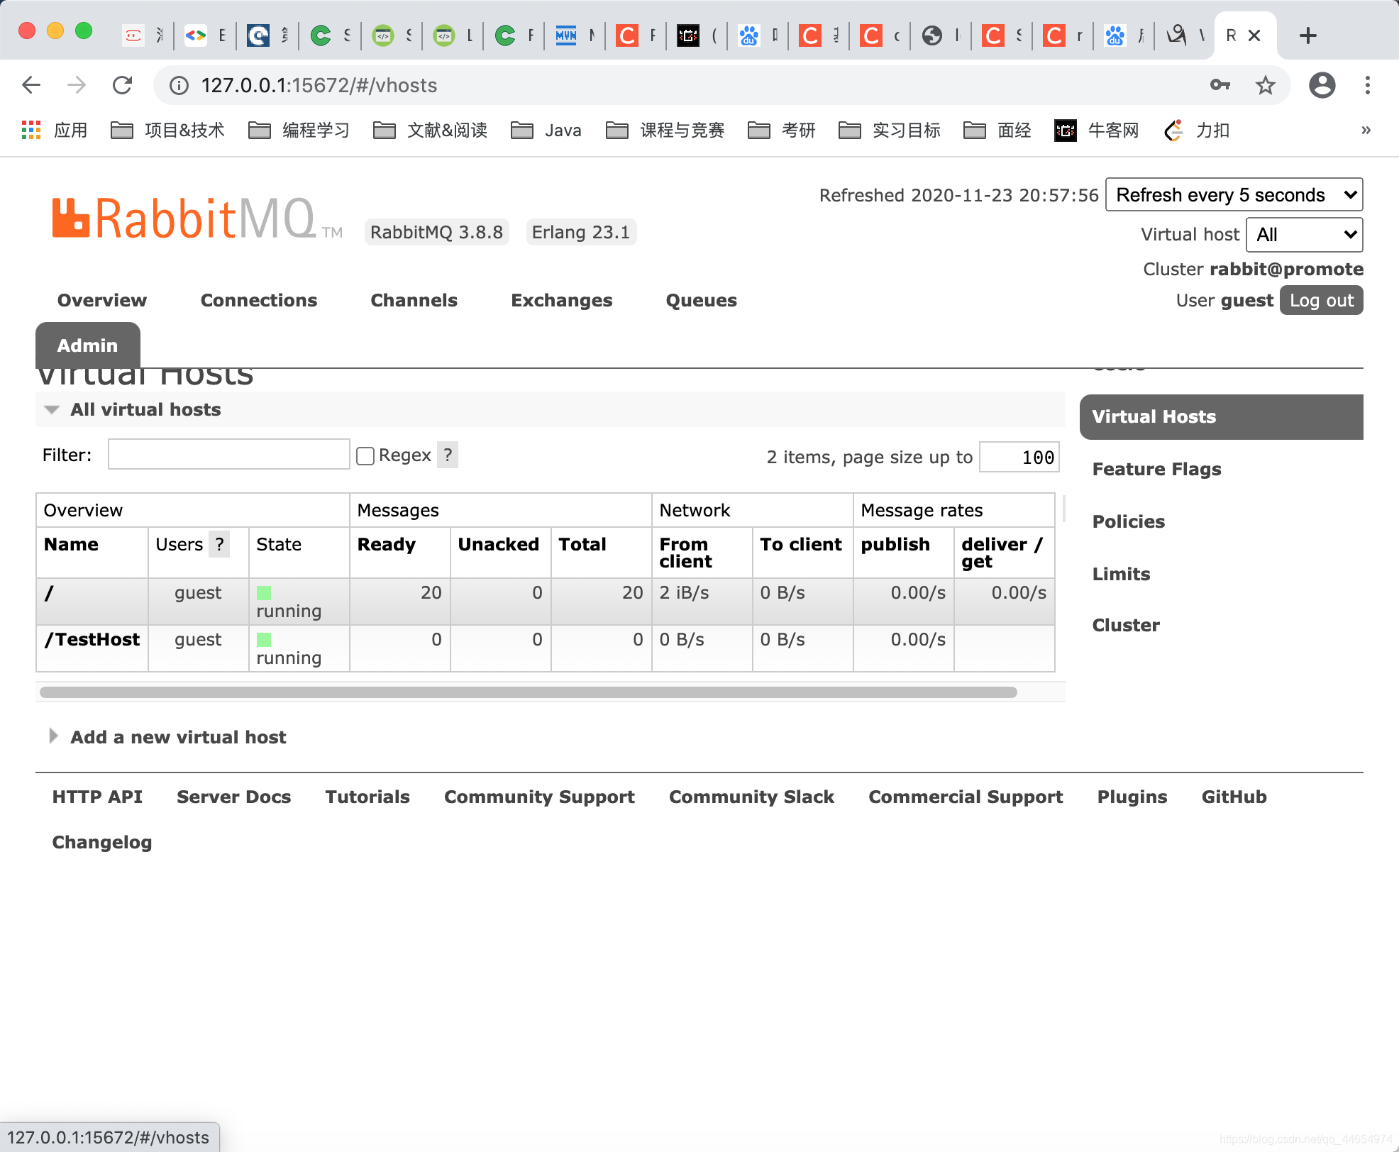Open the Changelog footer link

[x=102, y=842]
